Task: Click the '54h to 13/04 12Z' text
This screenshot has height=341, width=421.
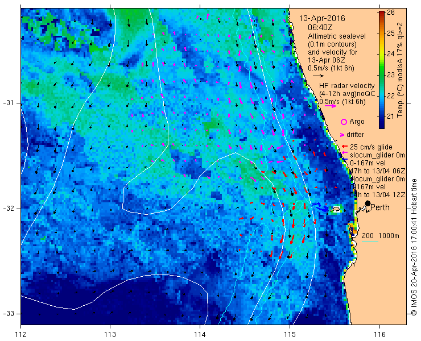Action: point(378,195)
